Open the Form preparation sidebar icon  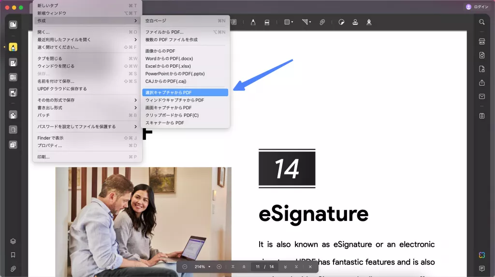[13, 77]
